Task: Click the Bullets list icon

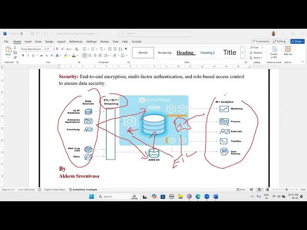Action: pos(84,49)
